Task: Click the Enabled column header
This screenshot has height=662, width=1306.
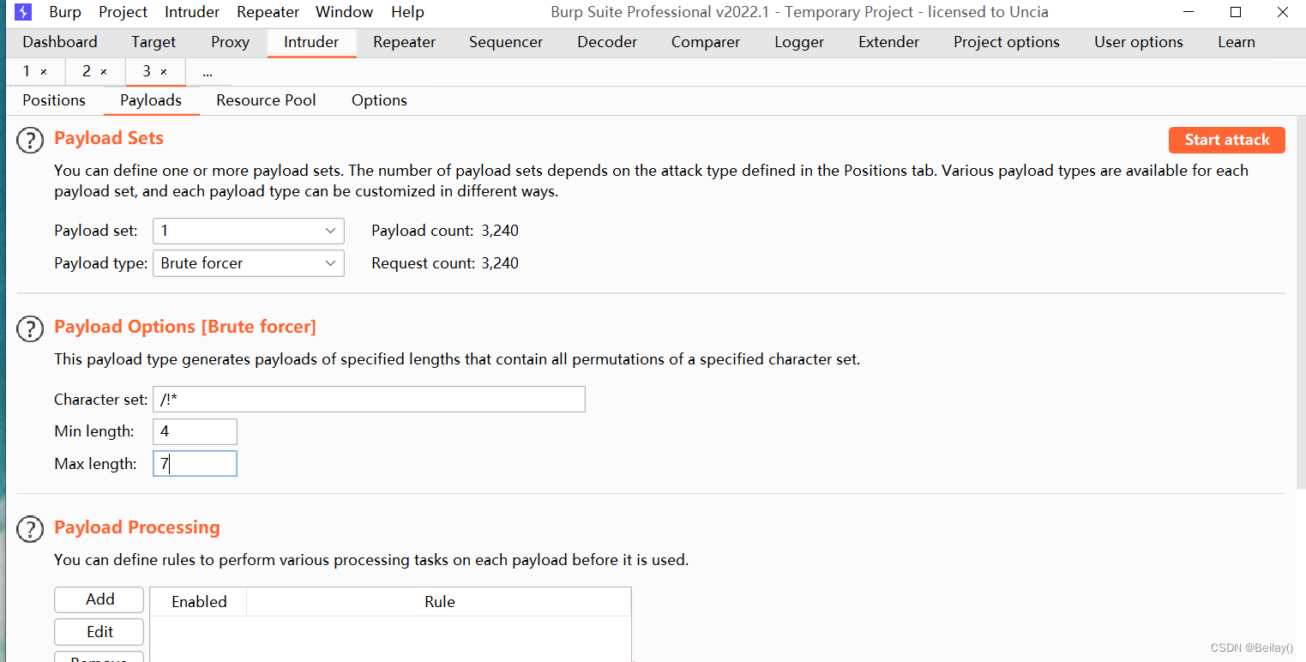Action: click(x=199, y=602)
